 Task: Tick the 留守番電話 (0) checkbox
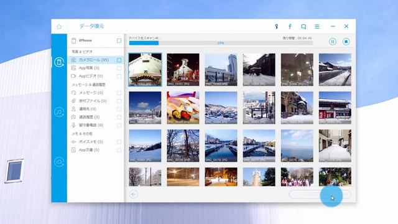119,126
